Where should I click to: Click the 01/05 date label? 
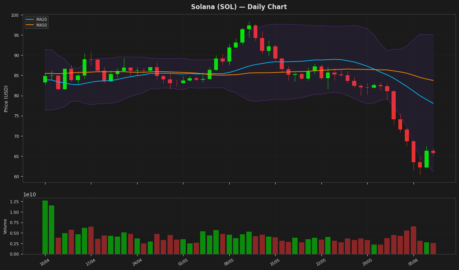(183, 262)
